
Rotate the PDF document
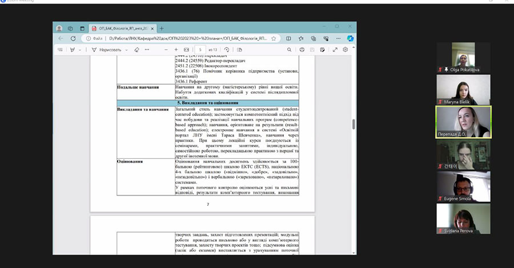coord(227,50)
